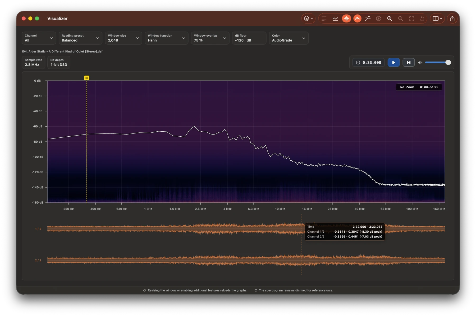Click the yellow playhead marker handle
The width and height of the screenshot is (476, 316).
[86, 78]
